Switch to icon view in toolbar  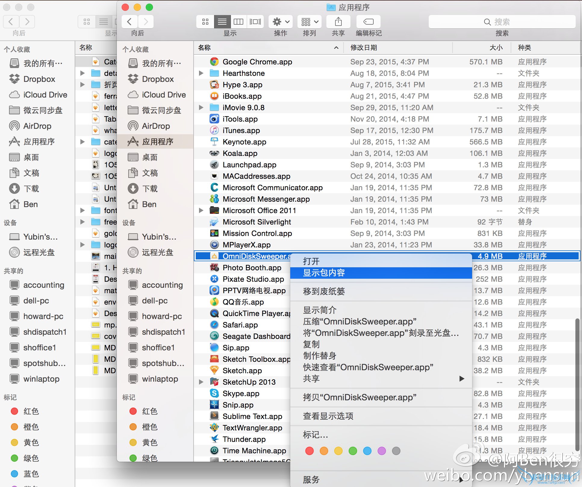pyautogui.click(x=205, y=22)
